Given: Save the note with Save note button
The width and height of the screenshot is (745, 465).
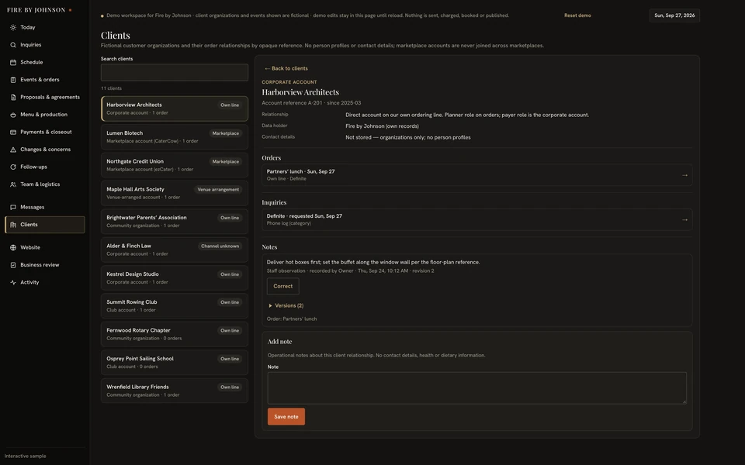Looking at the screenshot, I should coord(286,417).
